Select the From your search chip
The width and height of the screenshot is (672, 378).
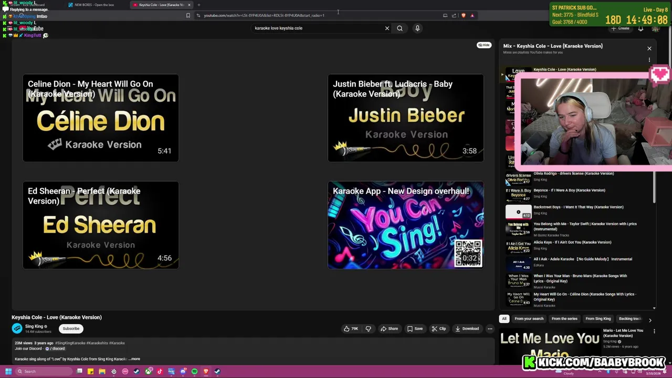coord(529,319)
